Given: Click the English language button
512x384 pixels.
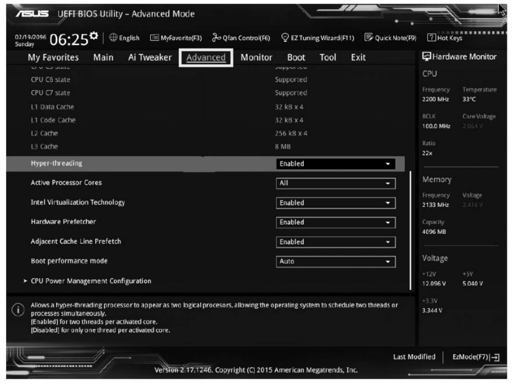Looking at the screenshot, I should pyautogui.click(x=124, y=38).
